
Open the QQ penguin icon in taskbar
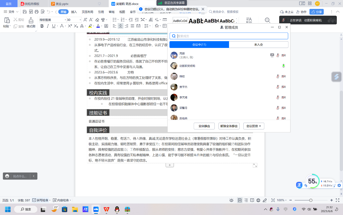[117, 209]
